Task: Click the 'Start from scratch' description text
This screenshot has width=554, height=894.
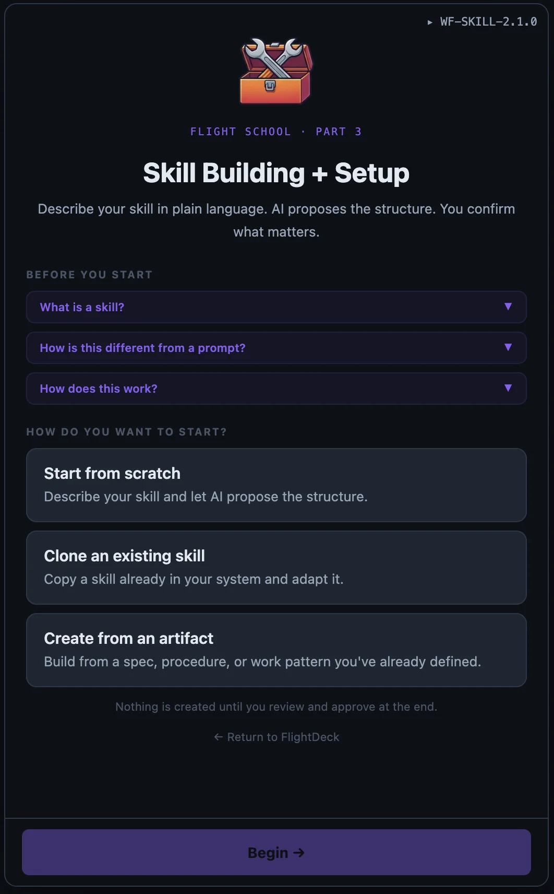Action: point(206,497)
